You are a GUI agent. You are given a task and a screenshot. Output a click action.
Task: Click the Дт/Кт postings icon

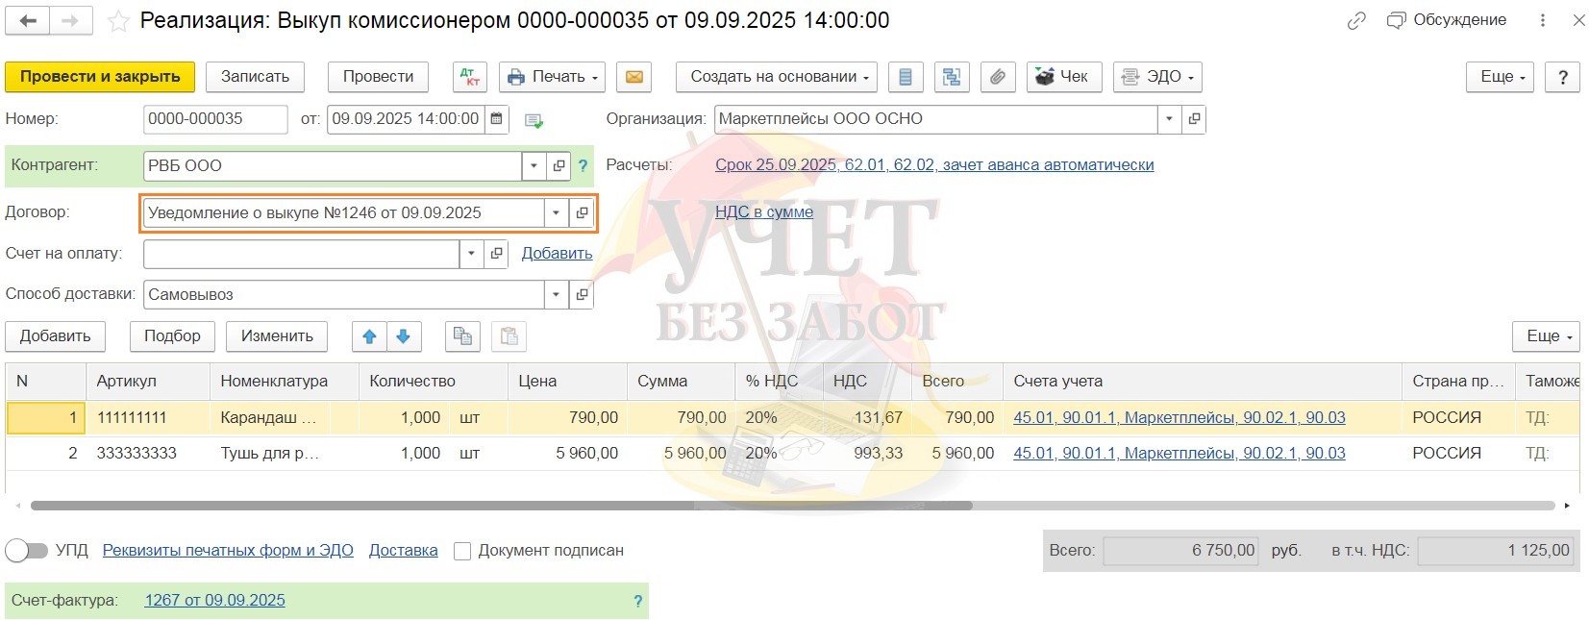[x=469, y=77]
